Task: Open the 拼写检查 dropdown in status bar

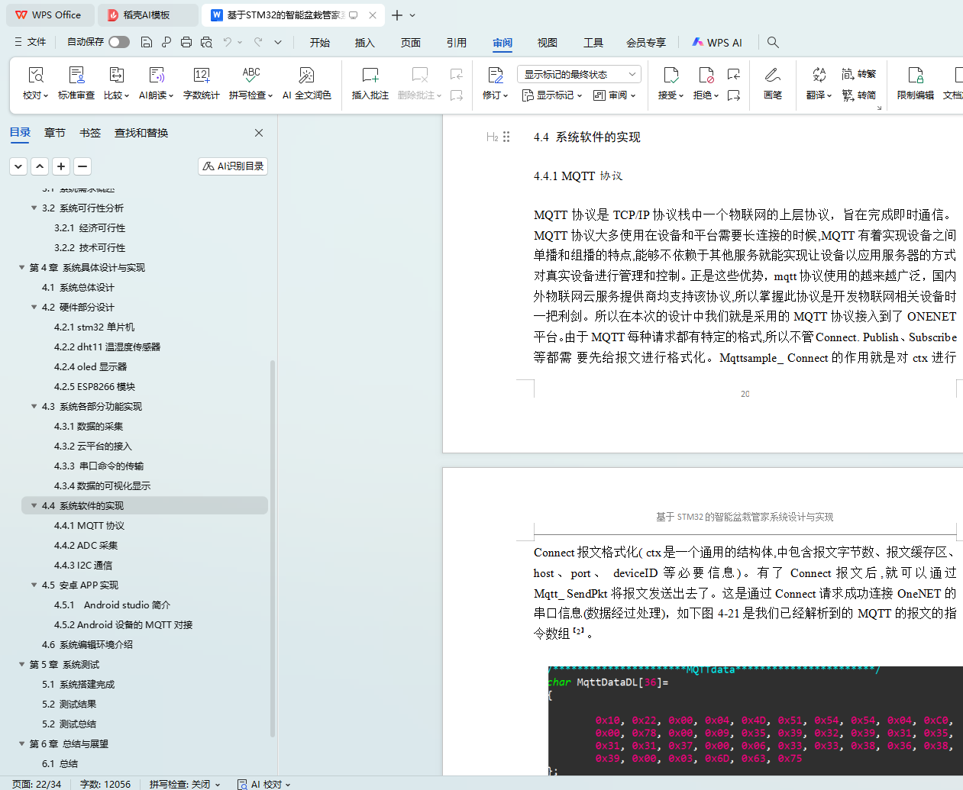Action: (185, 784)
